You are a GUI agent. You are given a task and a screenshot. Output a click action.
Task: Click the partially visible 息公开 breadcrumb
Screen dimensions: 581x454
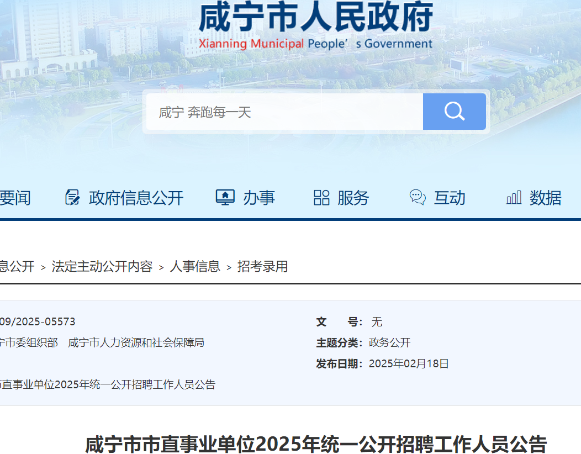click(17, 267)
